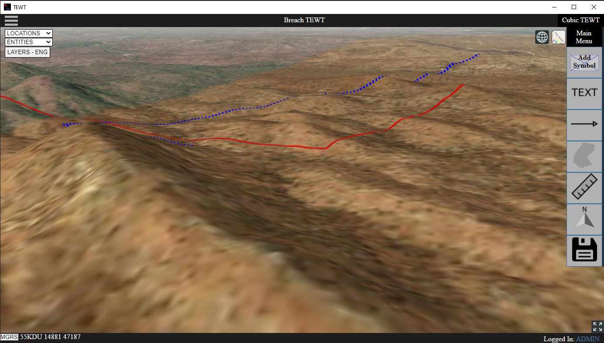Viewport: 604px width, 343px height.
Task: Open the Cubic TEWT tab
Action: [580, 20]
